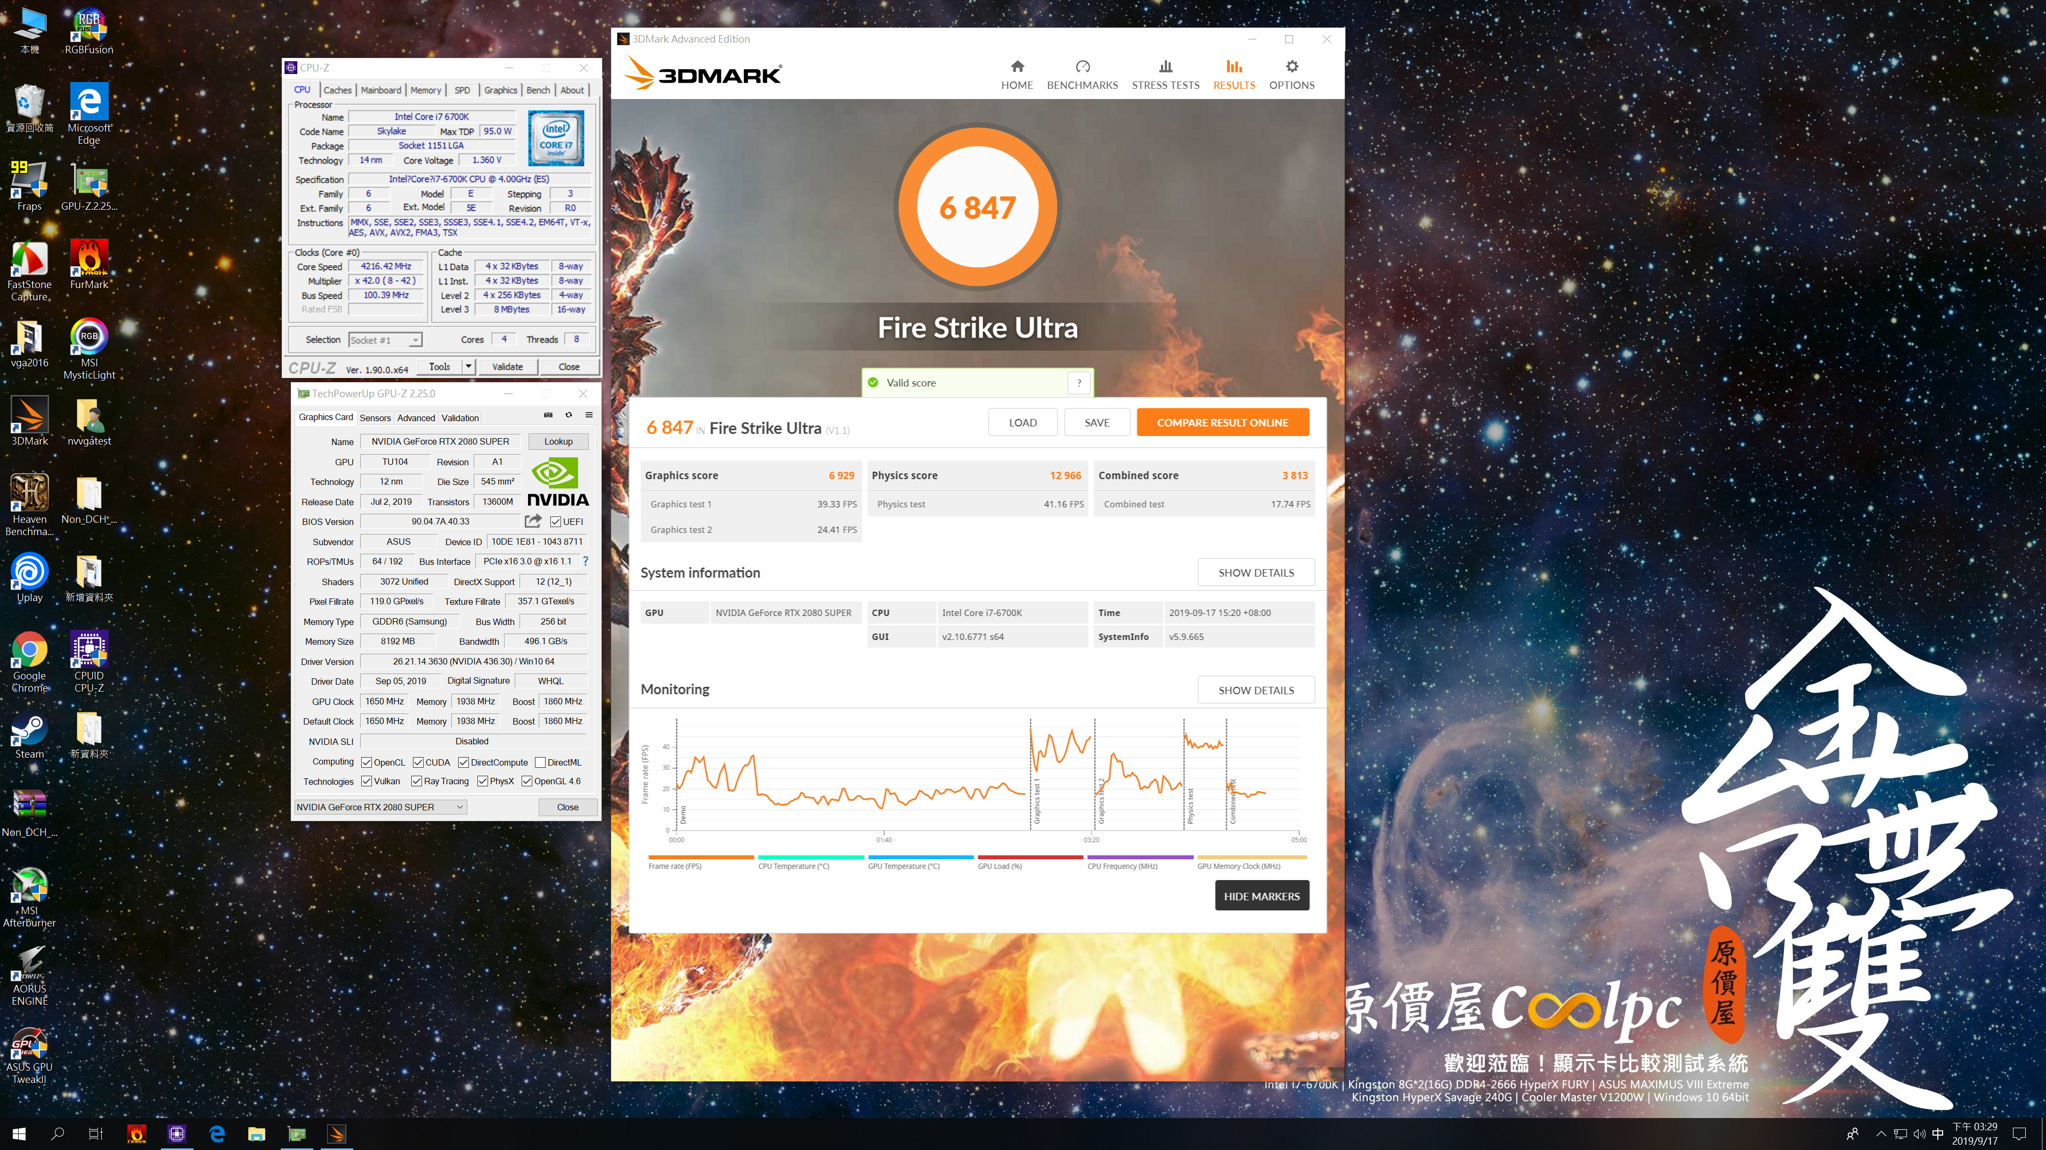Click the Windows Start button

click(19, 1134)
